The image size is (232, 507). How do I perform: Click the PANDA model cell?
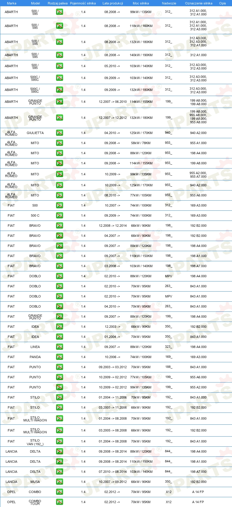point(35,357)
